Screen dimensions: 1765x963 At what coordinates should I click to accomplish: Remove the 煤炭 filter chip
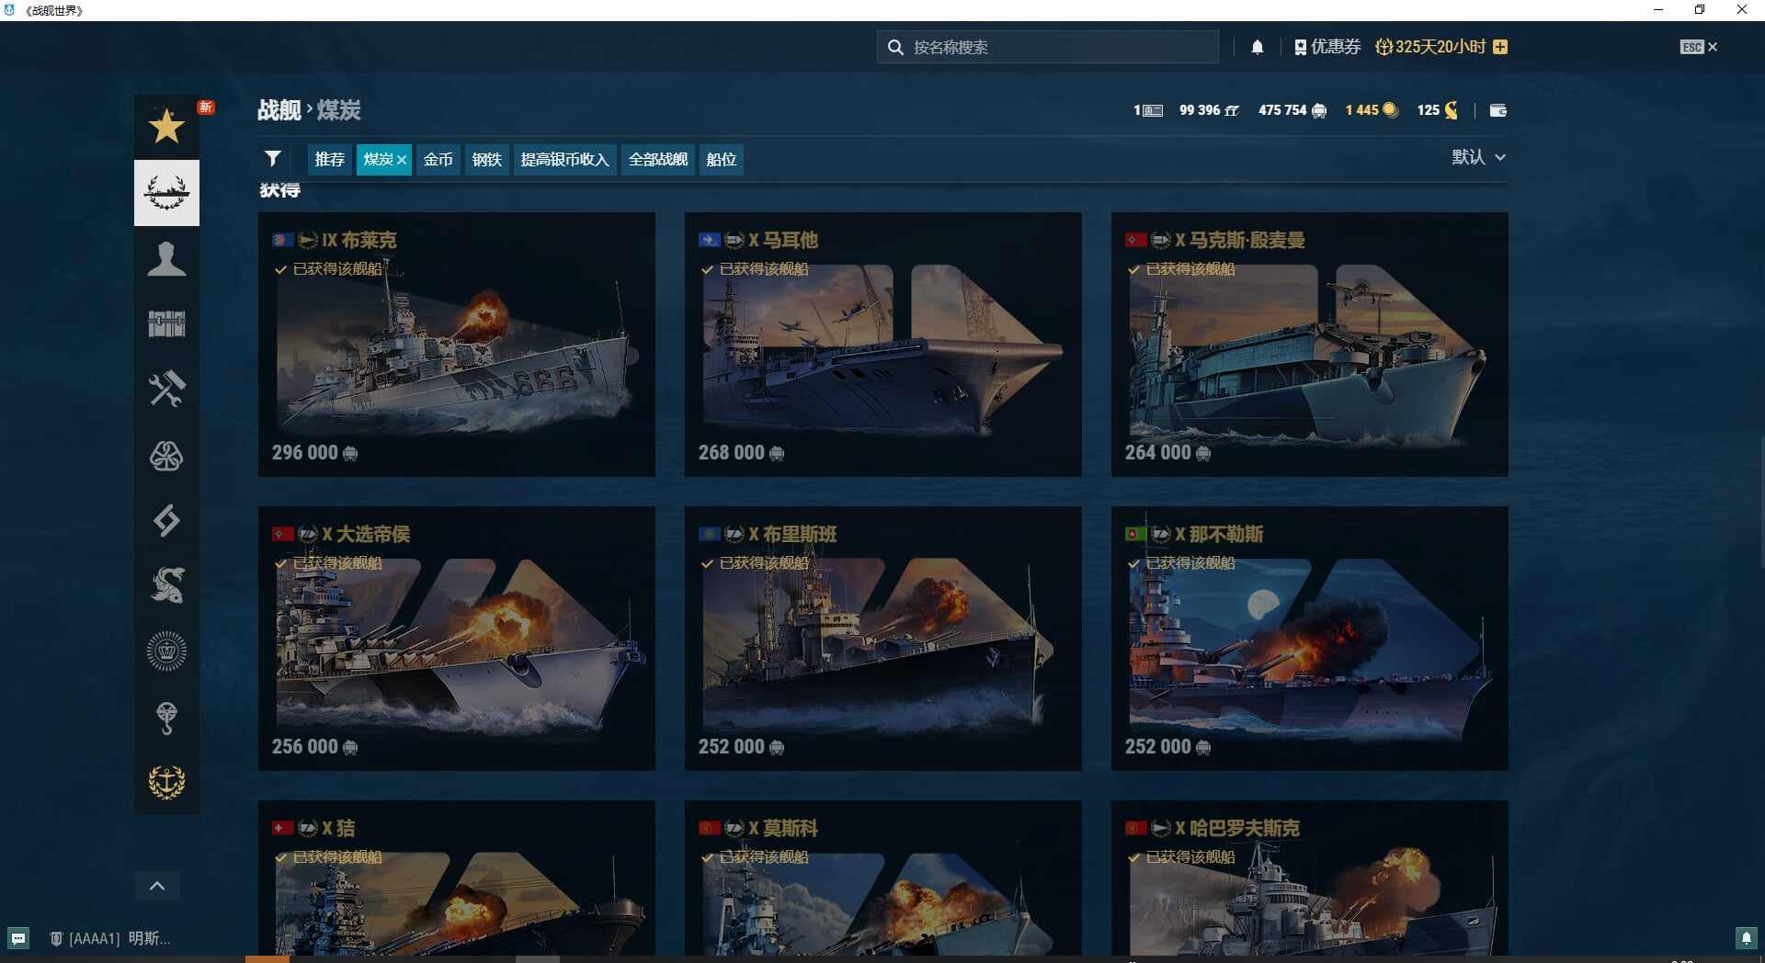coord(403,159)
